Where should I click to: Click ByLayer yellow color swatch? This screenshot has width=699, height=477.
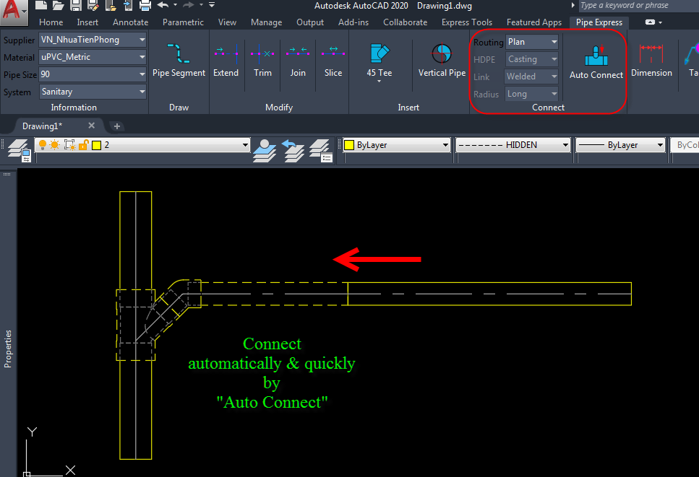click(x=349, y=145)
